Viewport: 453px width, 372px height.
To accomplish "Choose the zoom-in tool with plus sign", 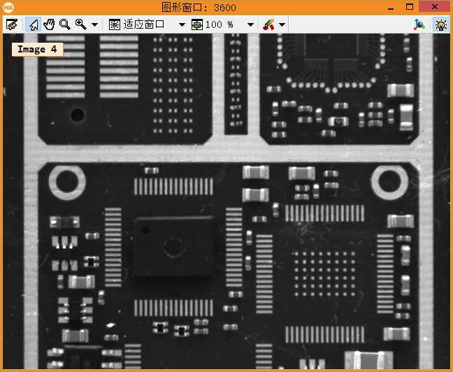I will click(x=80, y=24).
